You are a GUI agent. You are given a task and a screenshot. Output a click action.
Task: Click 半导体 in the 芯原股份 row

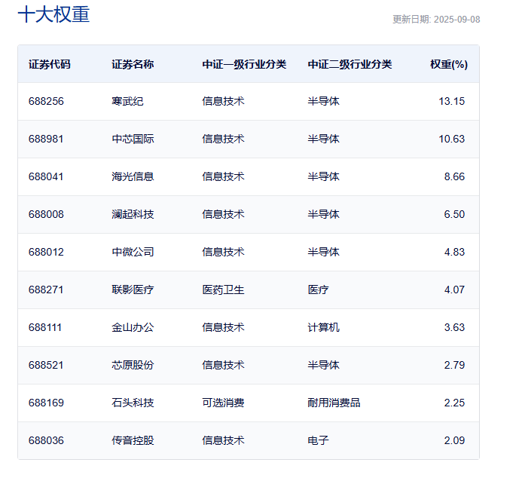[x=324, y=365]
